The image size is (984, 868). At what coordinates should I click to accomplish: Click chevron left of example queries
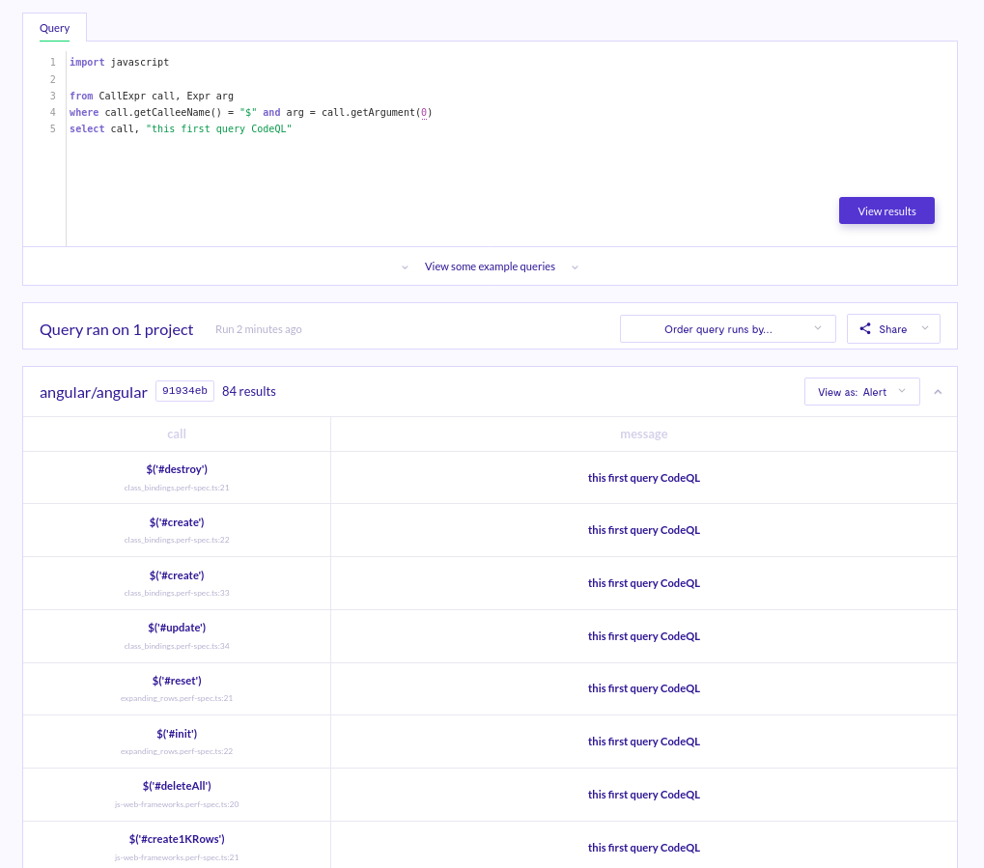[x=406, y=267]
